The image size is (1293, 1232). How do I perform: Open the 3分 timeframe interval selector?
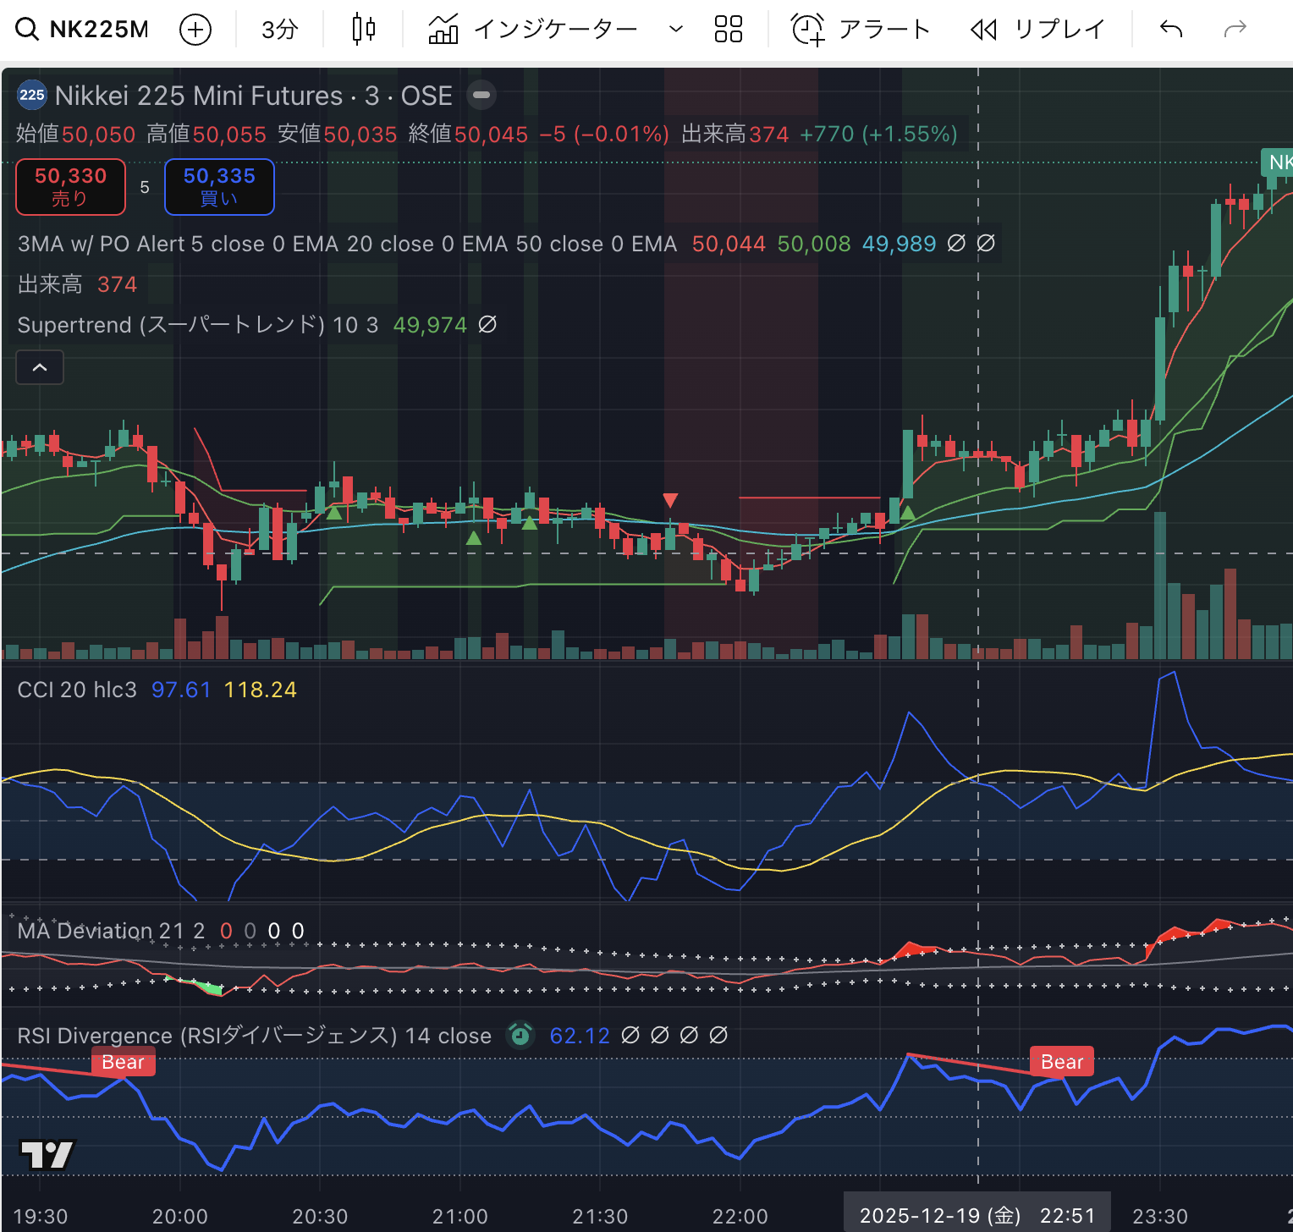coord(280,30)
